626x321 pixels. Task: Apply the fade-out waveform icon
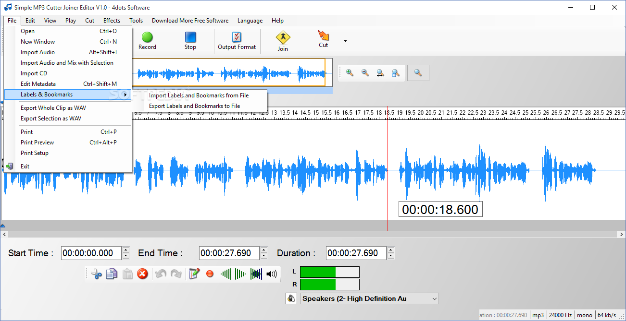(x=240, y=274)
